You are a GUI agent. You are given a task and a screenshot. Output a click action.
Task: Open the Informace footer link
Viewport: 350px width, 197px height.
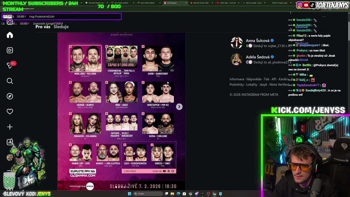237,79
